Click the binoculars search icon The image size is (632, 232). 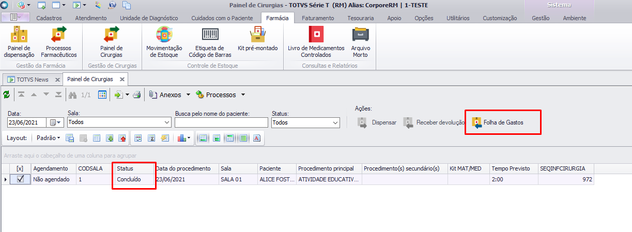(73, 95)
